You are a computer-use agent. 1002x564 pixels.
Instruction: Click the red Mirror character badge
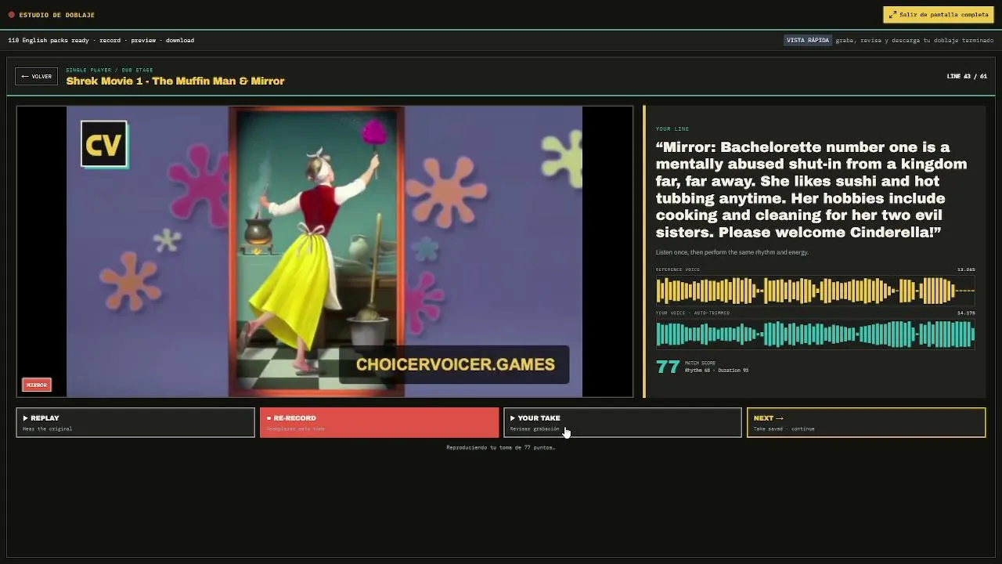coord(37,385)
